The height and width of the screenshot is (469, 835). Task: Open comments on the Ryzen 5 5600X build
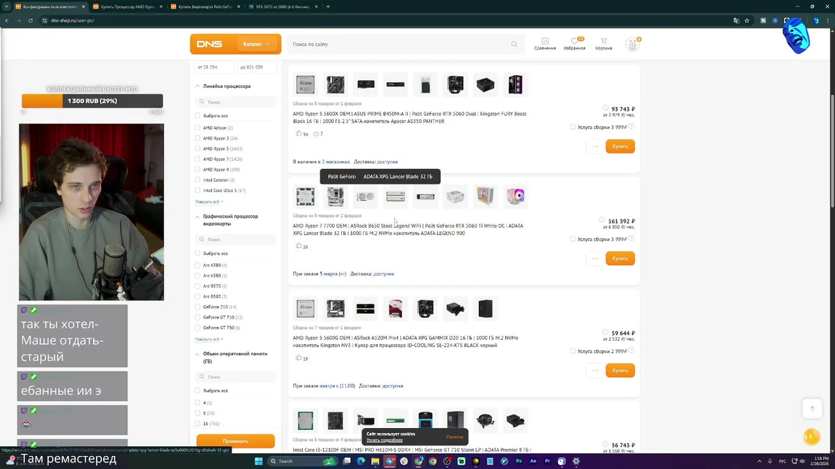(x=318, y=134)
